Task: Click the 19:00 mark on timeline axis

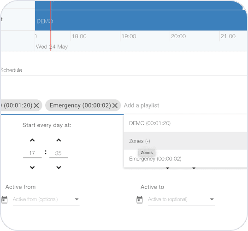Action: 129,36
